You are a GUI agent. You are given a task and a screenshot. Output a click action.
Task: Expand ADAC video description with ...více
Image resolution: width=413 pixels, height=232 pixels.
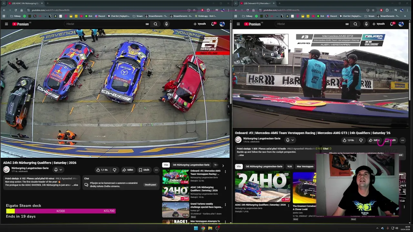point(75,185)
